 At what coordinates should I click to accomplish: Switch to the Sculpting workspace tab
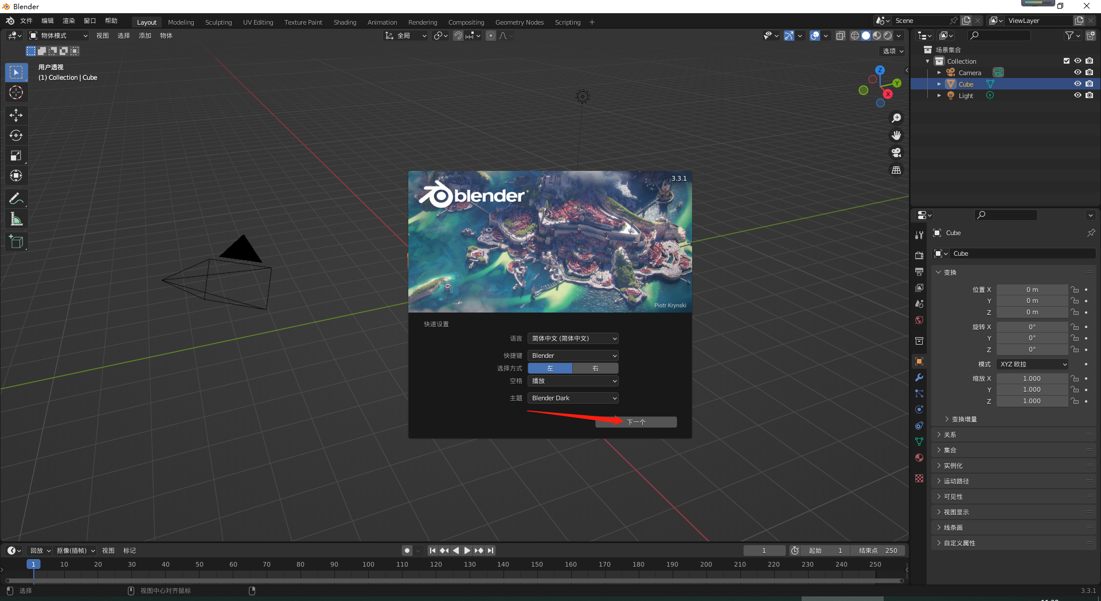point(218,22)
